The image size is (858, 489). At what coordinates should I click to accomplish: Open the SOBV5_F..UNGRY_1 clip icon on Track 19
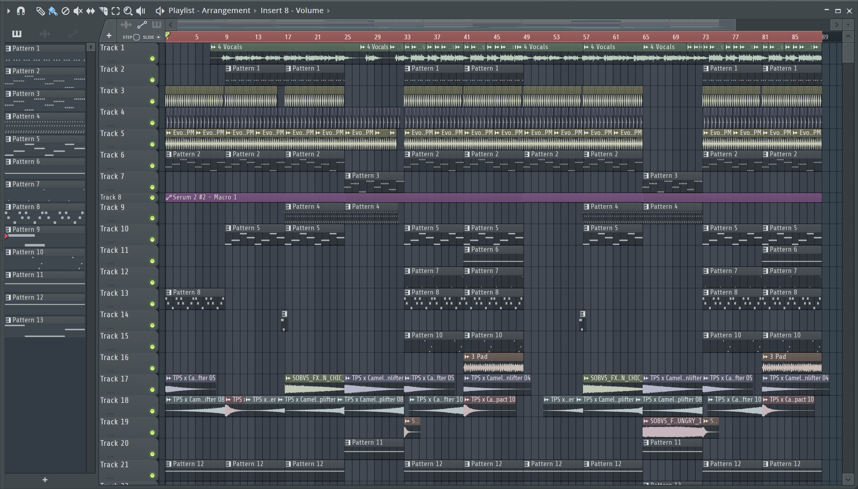(646, 421)
